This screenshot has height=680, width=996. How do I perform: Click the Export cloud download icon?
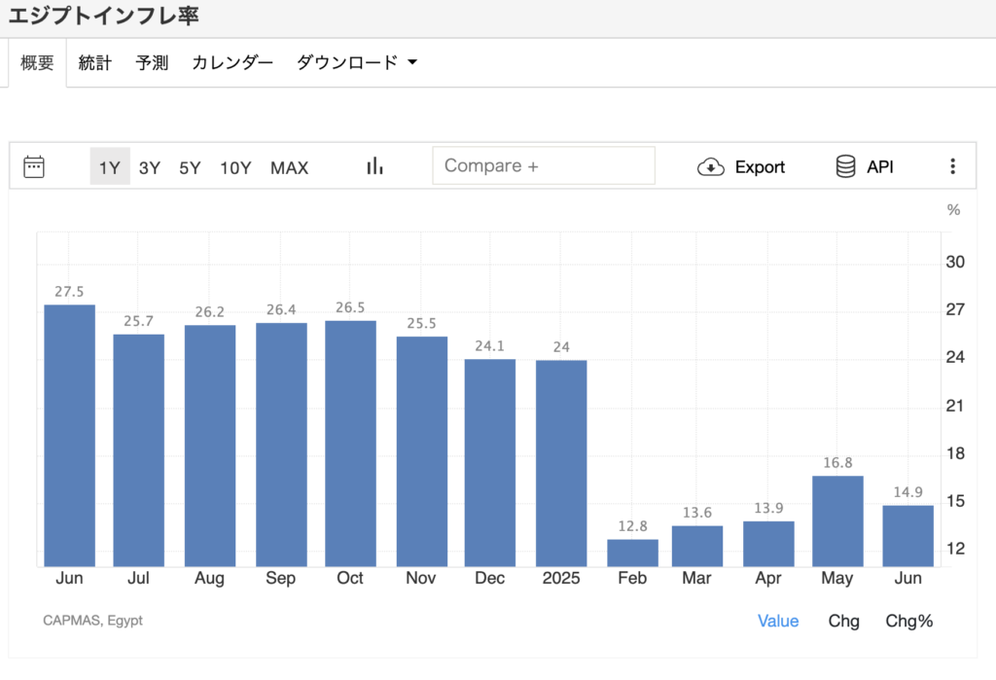click(711, 166)
